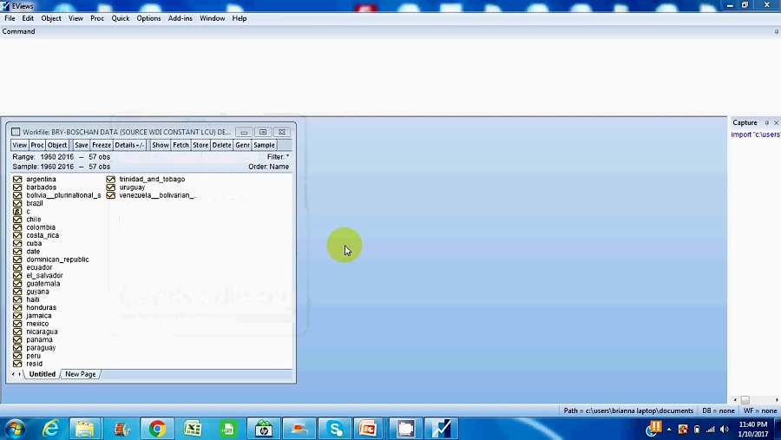Click 'Filter: *' in workfile header
This screenshot has height=440, width=781.
pyautogui.click(x=278, y=157)
